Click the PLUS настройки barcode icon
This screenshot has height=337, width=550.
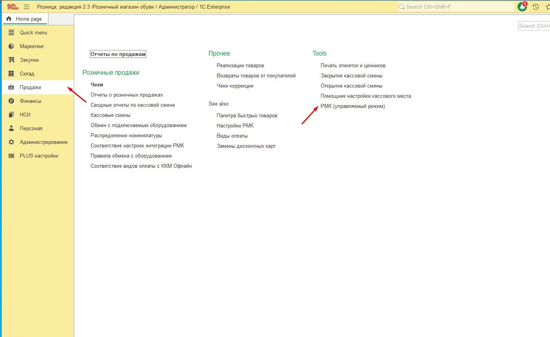11,156
